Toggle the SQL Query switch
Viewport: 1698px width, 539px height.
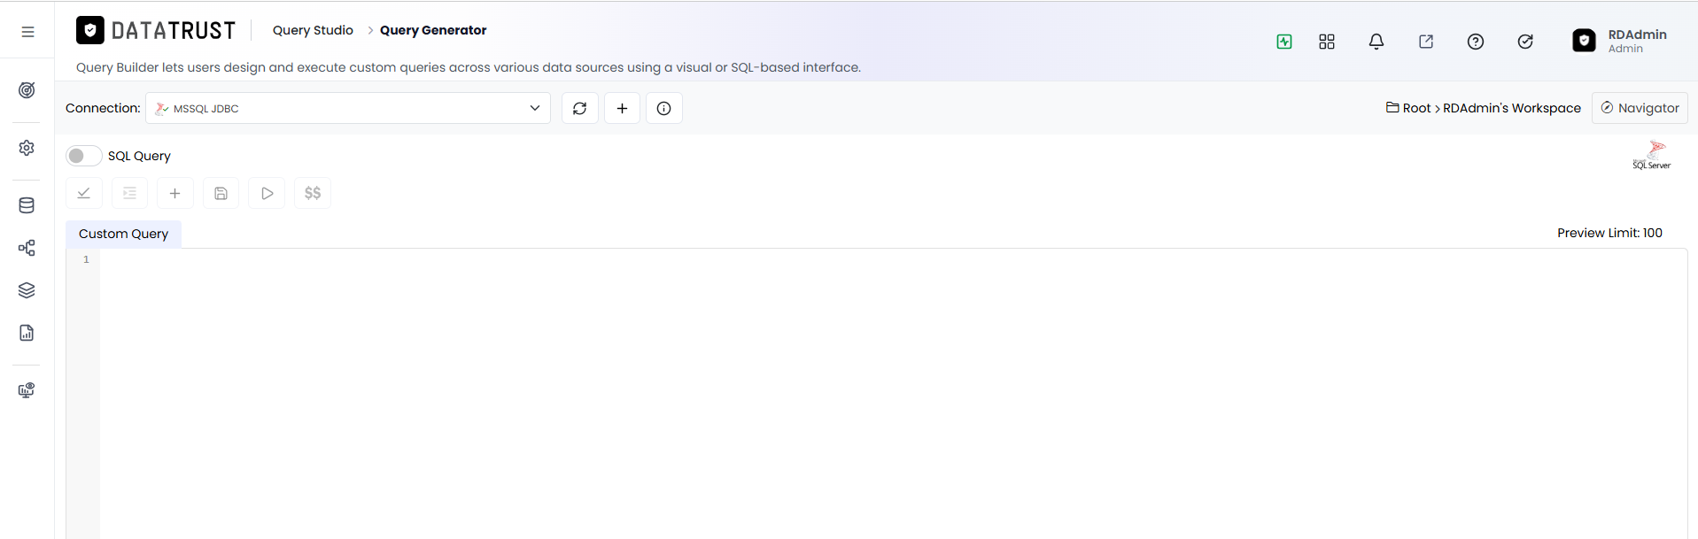[83, 156]
